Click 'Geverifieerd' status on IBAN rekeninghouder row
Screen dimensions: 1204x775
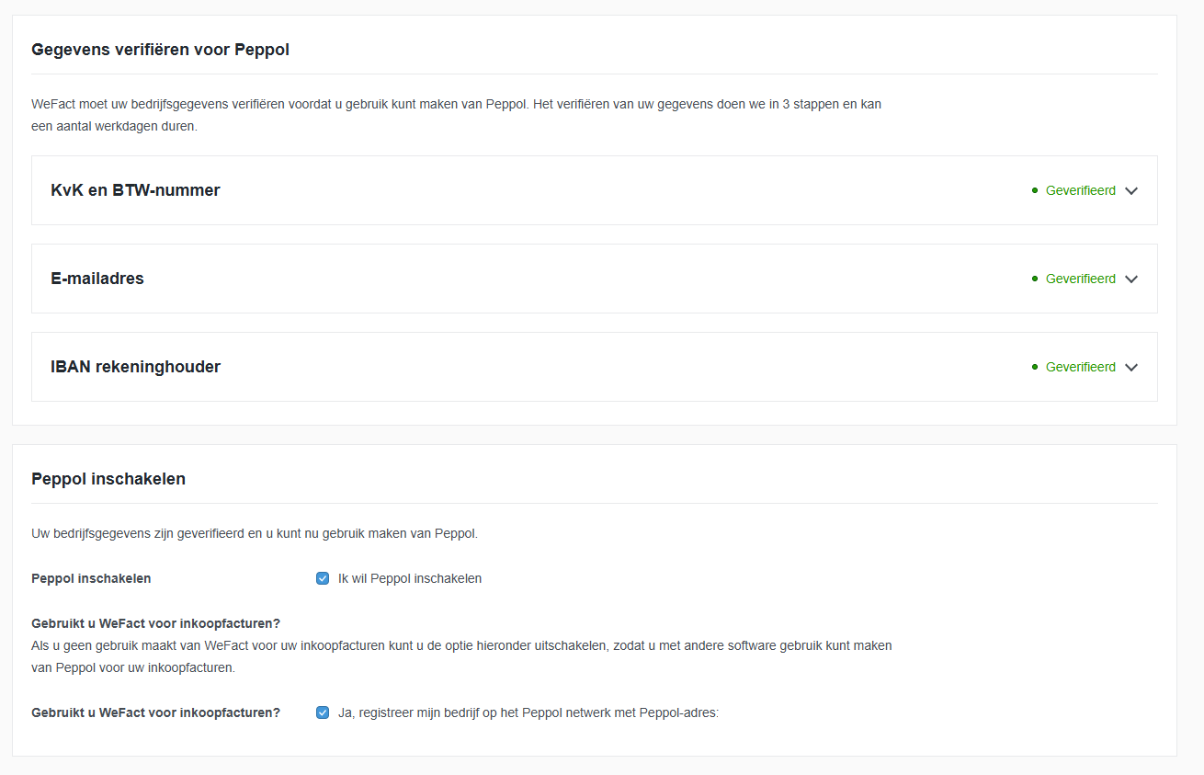[1080, 367]
